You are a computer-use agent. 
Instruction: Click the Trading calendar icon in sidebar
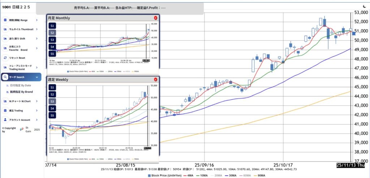5,111
